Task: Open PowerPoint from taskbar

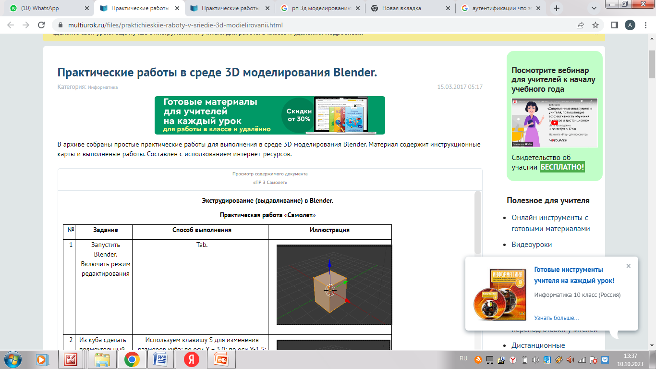Action: click(221, 359)
